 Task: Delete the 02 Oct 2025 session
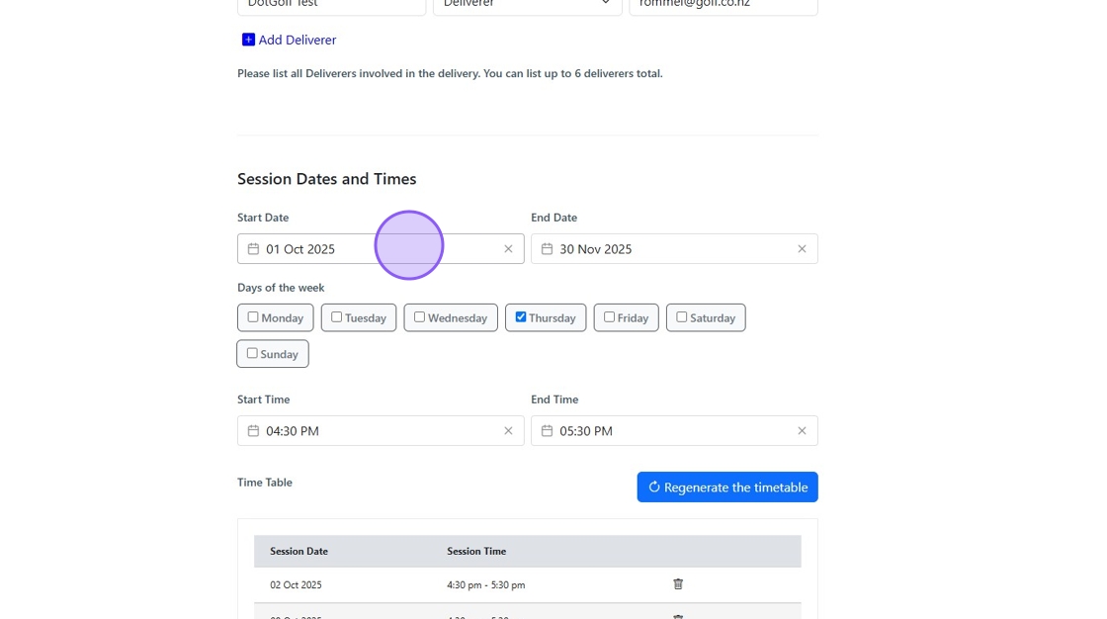(x=678, y=584)
